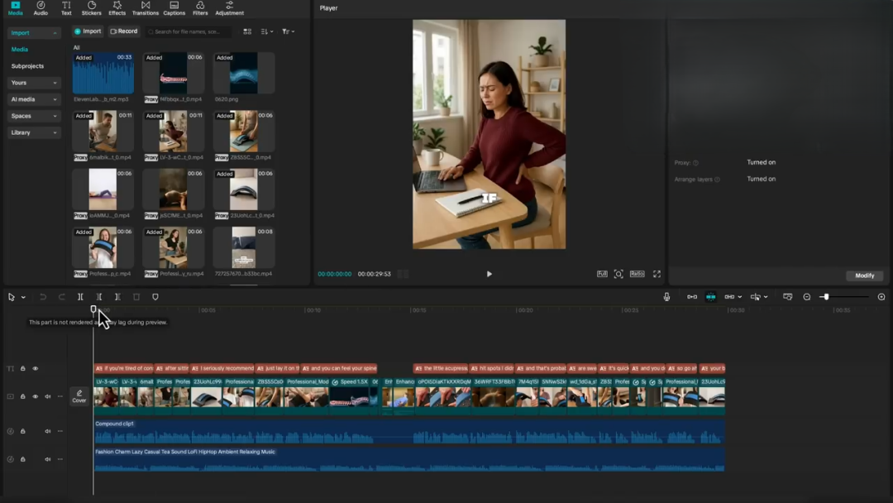Redo the last undone edit

click(61, 297)
